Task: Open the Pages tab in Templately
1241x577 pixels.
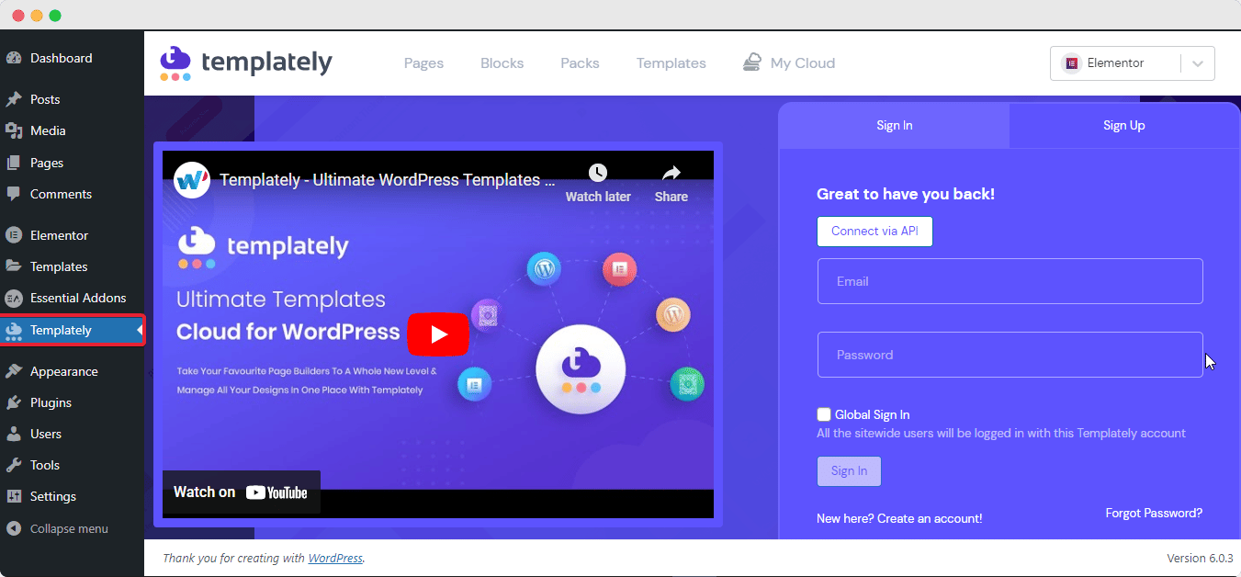Action: click(x=423, y=63)
